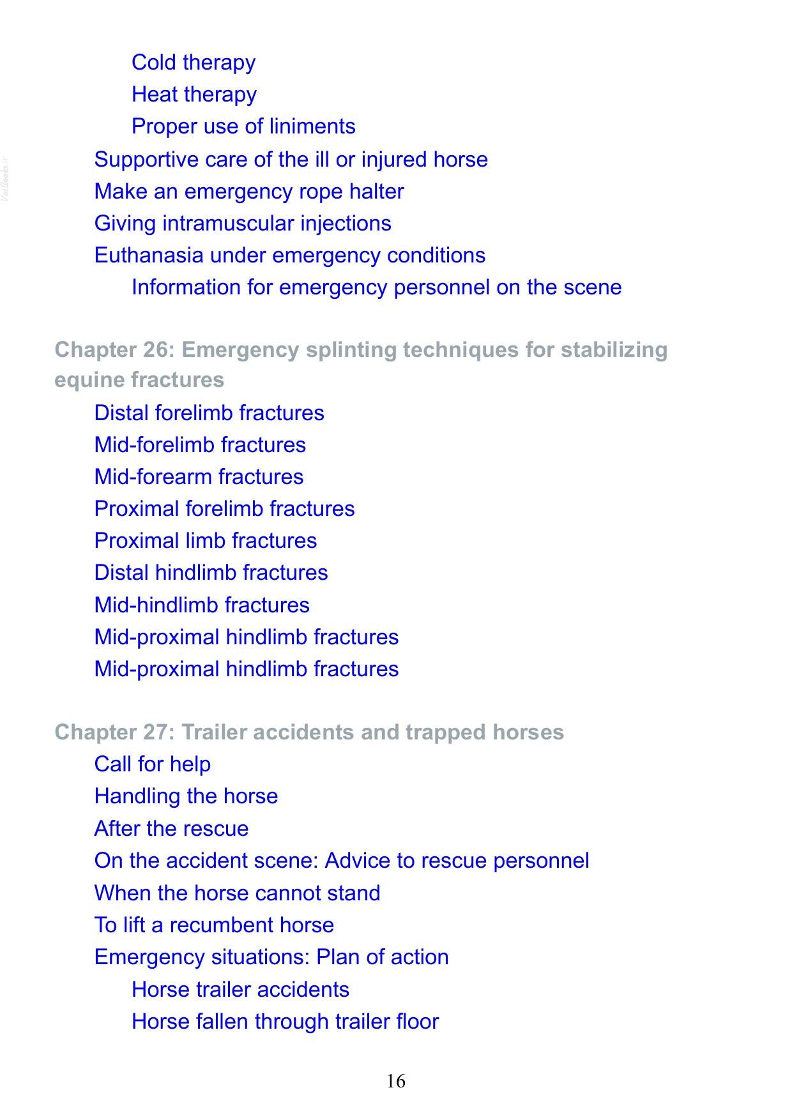Open On the accident scene link
The height and width of the screenshot is (1120, 792).
tap(342, 861)
